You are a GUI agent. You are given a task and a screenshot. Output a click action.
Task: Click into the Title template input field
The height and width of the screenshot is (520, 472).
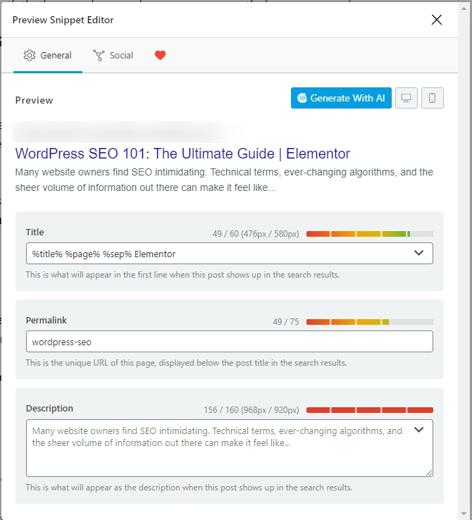click(x=230, y=254)
